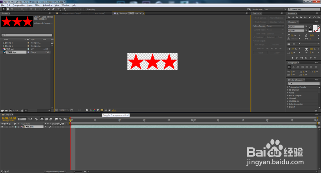The height and width of the screenshot is (173, 321).
Task: Jump to first frame in Preview panel
Action: pyautogui.click(x=289, y=17)
